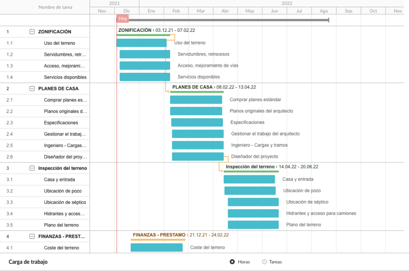Collapse the ZONIFICACIÓN task group
This screenshot has width=409, height=271.
click(32, 32)
